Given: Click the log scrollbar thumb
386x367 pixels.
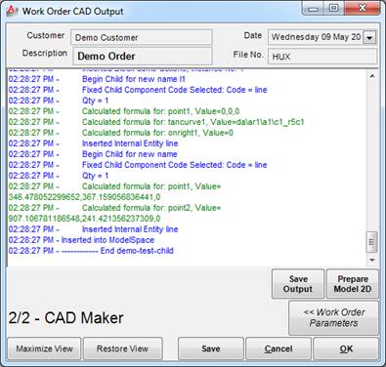Looking at the screenshot, I should pyautogui.click(x=372, y=242).
